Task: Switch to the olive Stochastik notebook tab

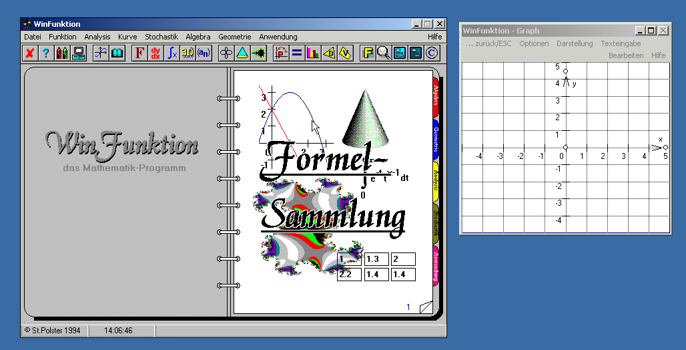Action: point(436,224)
